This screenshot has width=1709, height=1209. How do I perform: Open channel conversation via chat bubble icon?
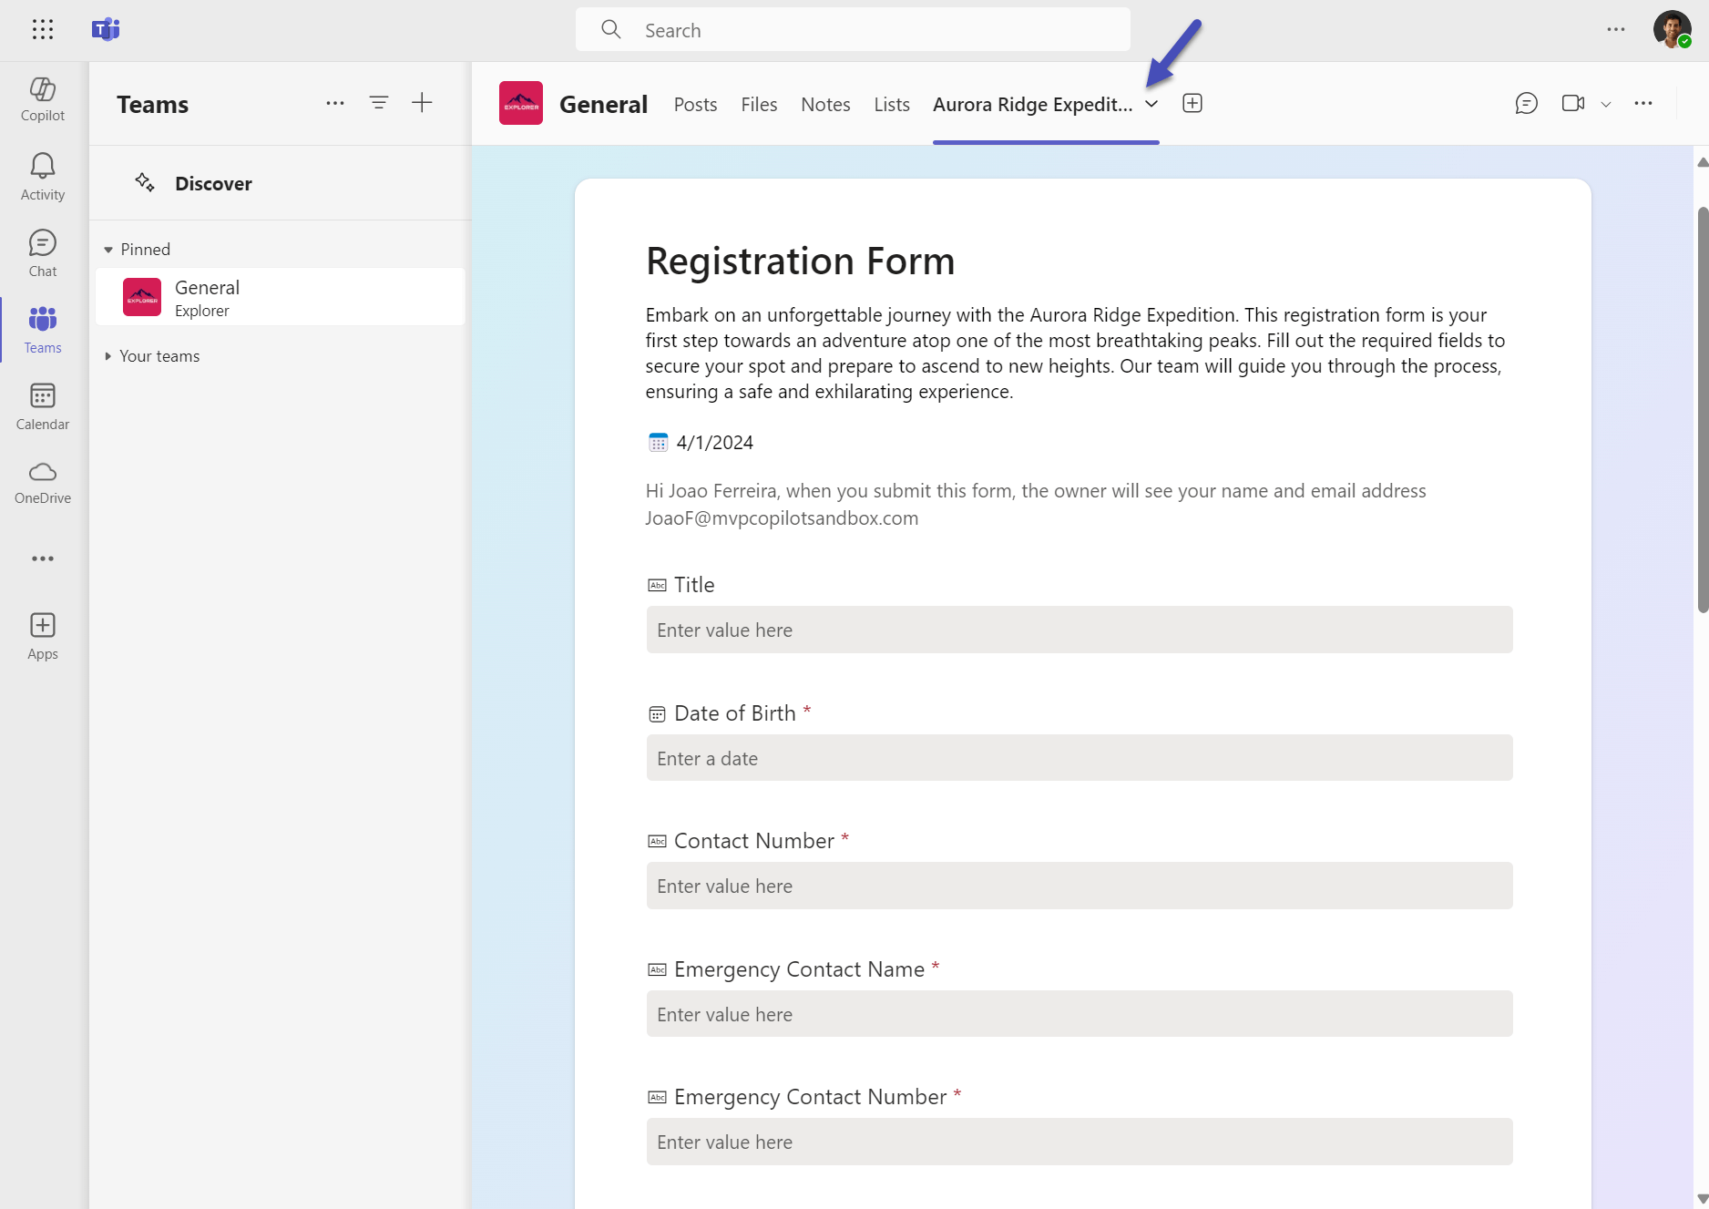click(x=1528, y=103)
